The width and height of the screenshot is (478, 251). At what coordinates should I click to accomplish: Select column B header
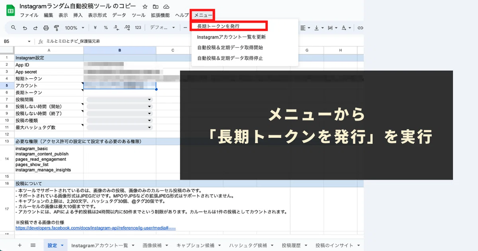click(x=119, y=50)
